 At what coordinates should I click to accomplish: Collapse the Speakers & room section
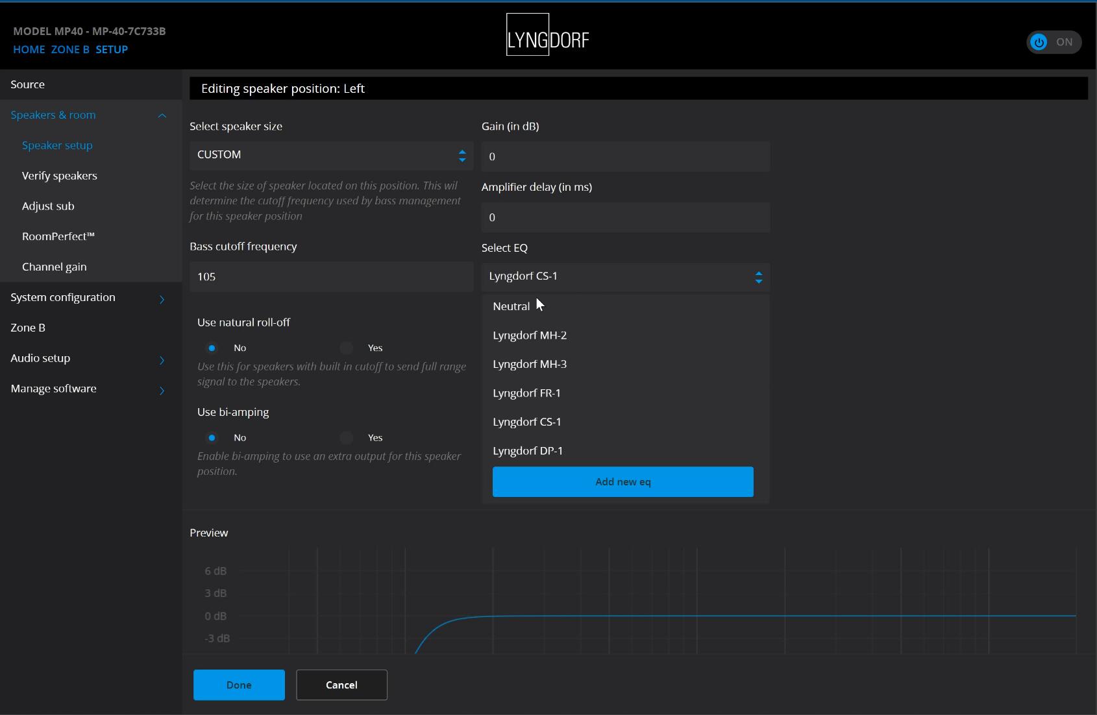click(162, 115)
